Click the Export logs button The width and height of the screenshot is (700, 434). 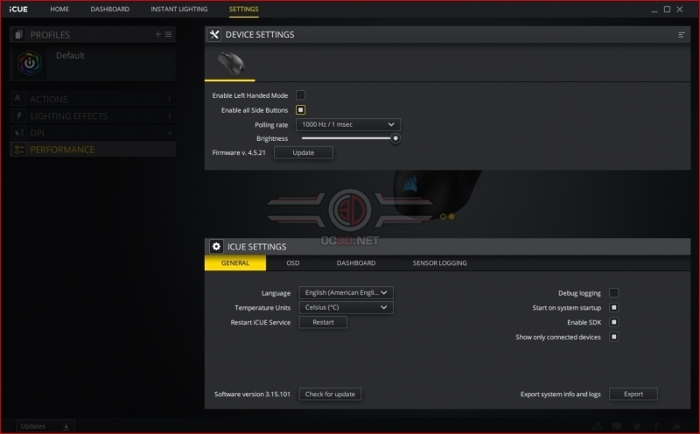tap(633, 395)
